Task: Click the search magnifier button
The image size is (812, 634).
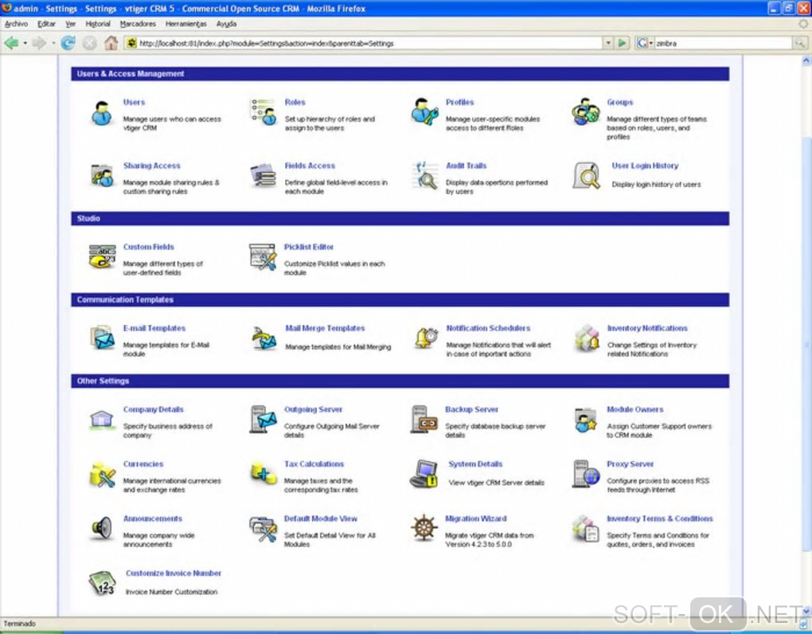Action: [x=800, y=44]
